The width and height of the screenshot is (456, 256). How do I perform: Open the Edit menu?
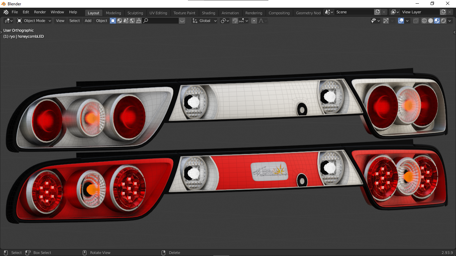[x=26, y=12]
